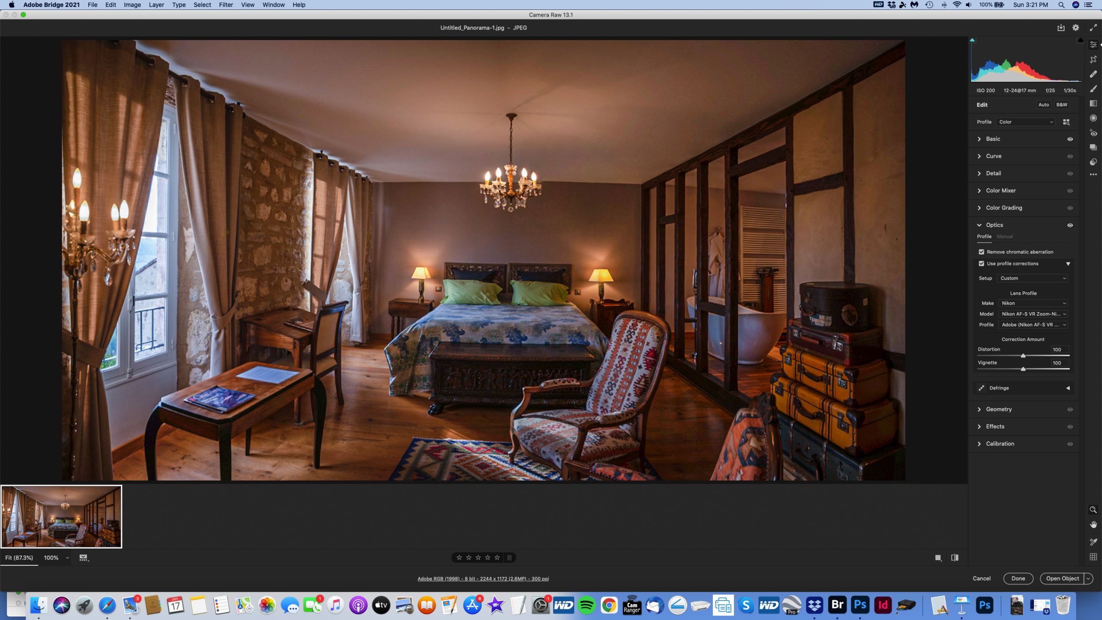The image size is (1102, 620).
Task: Select the Graduated Filter tool
Action: click(1093, 104)
